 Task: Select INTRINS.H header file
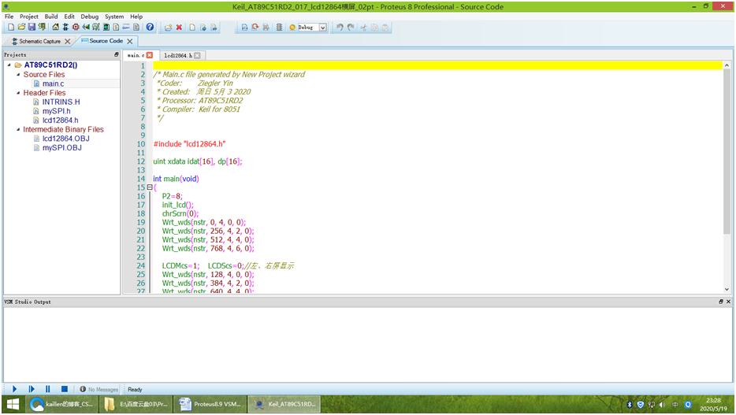coord(61,102)
